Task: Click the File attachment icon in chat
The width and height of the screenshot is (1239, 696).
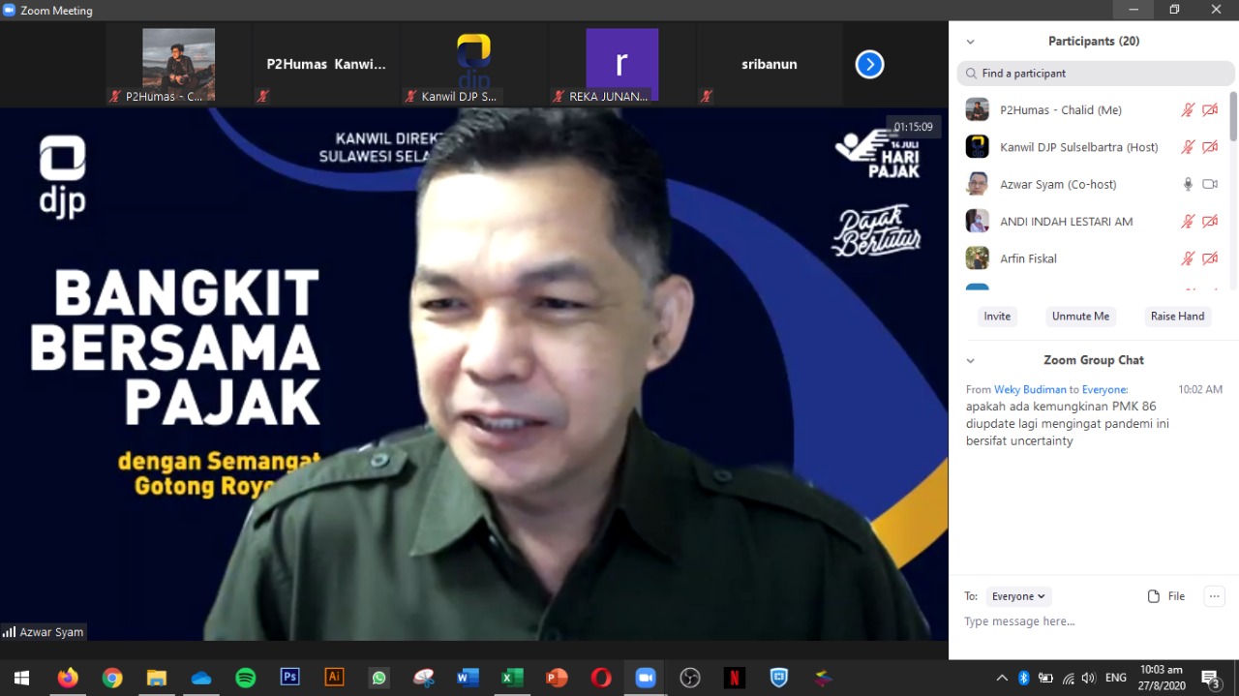Action: tap(1154, 596)
